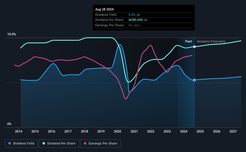
Task: Click the 2027 x-axis label
Action: point(233,131)
